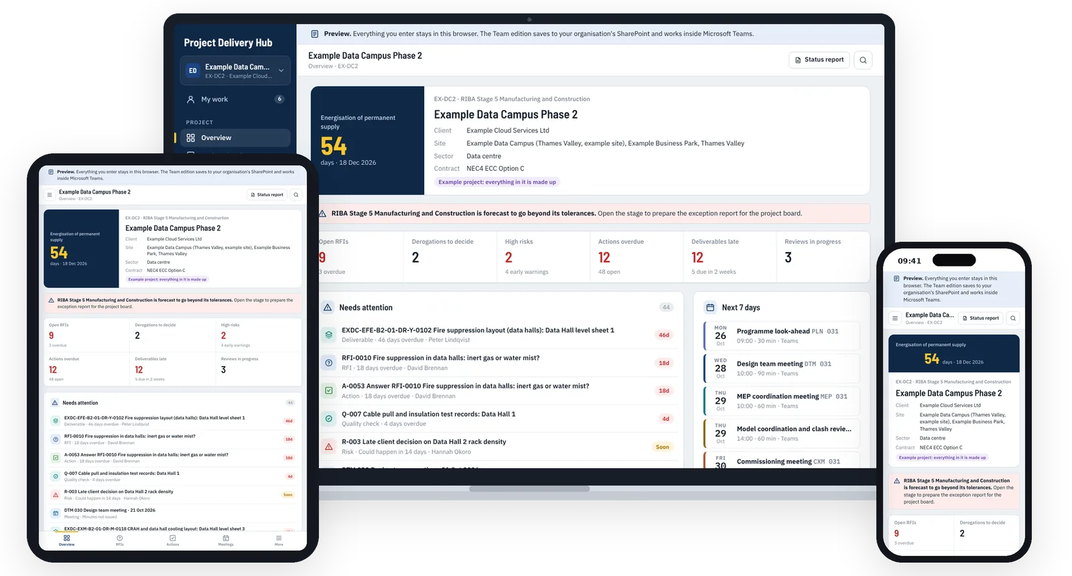Click the Status report button on tablet
Image resolution: width=1072 pixels, height=576 pixels.
[267, 195]
